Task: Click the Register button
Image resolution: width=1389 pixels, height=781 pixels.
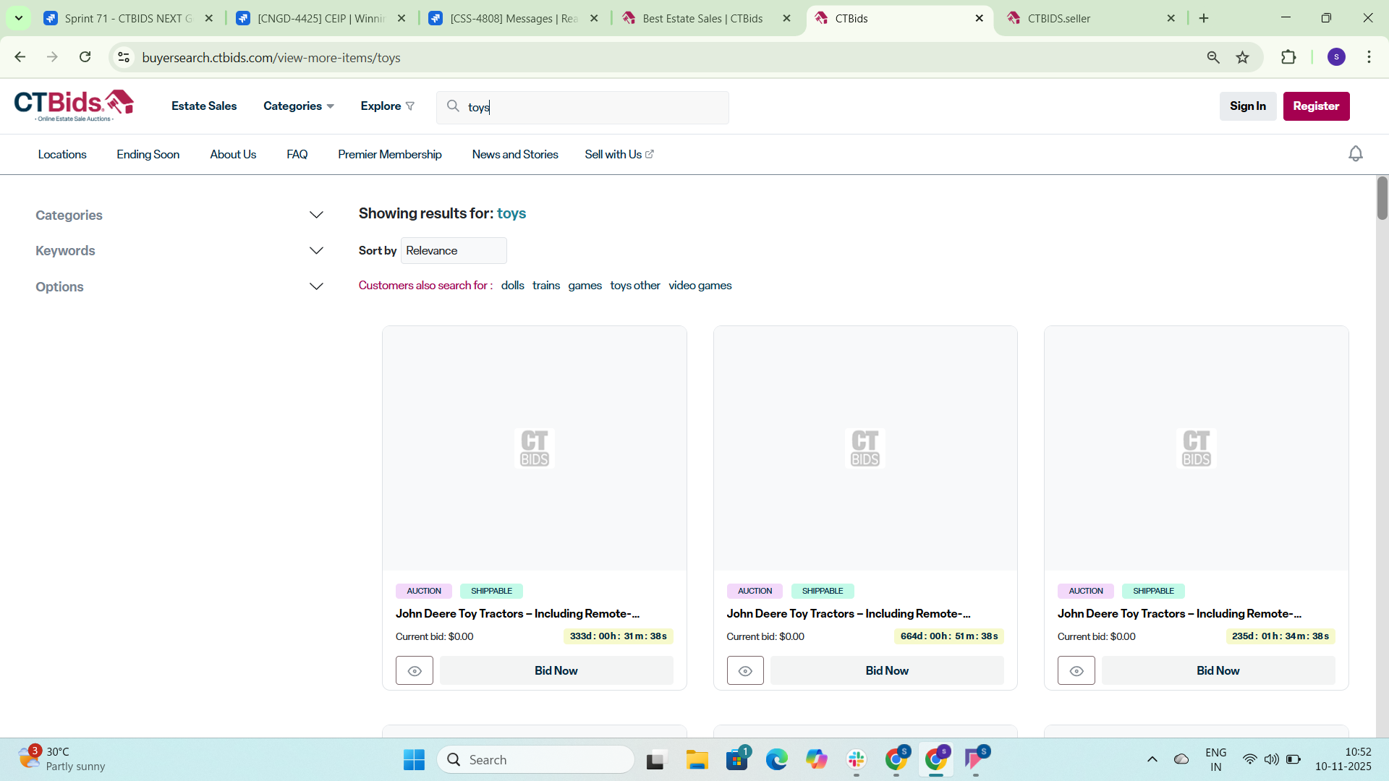Action: (1316, 106)
